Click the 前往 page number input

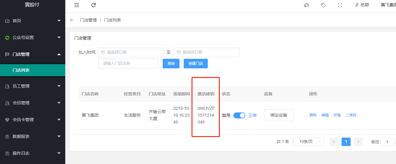(x=387, y=142)
